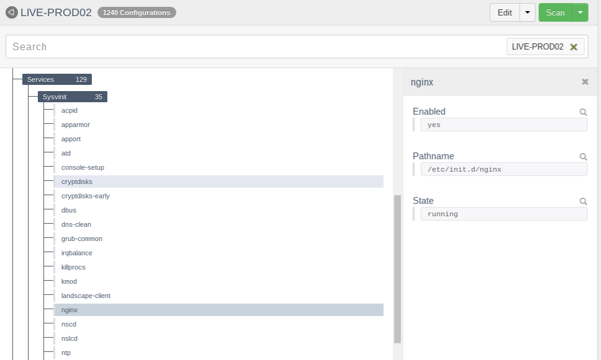Click the Ubuntu icon beside LIVE-PROD02
601x360 pixels.
[x=12, y=12]
